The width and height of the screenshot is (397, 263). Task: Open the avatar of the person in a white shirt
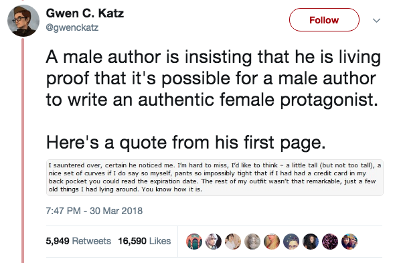[233, 241]
